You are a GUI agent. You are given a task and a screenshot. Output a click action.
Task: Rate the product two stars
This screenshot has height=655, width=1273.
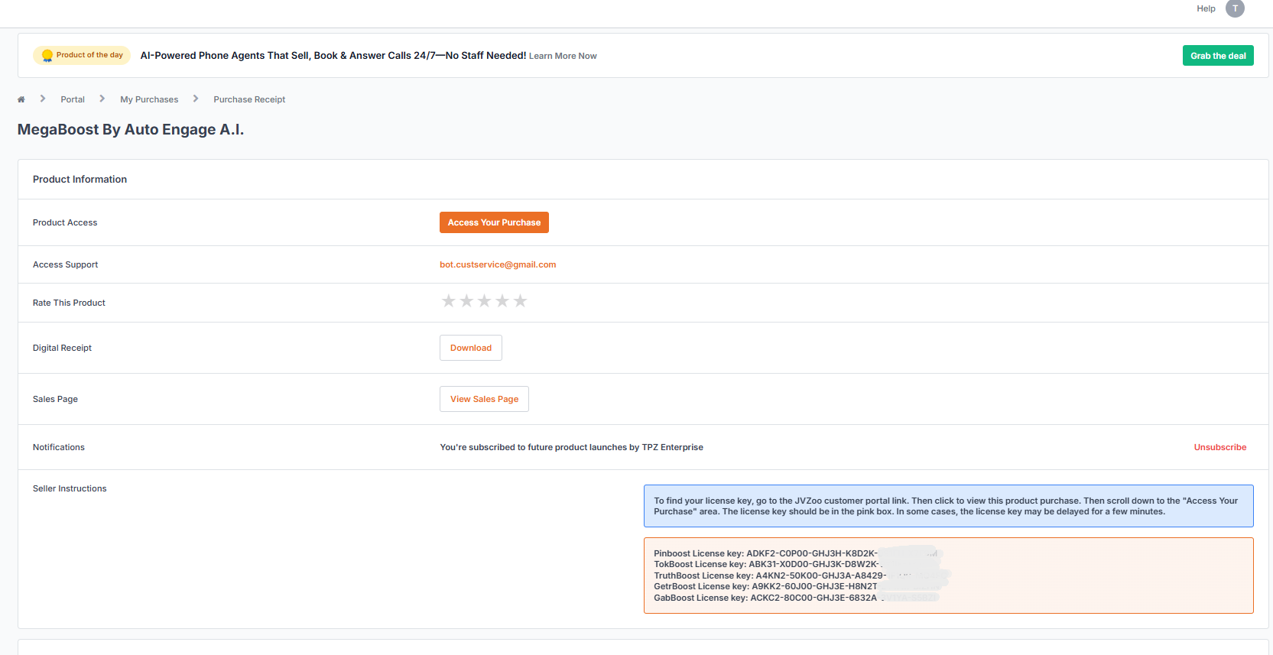point(466,301)
